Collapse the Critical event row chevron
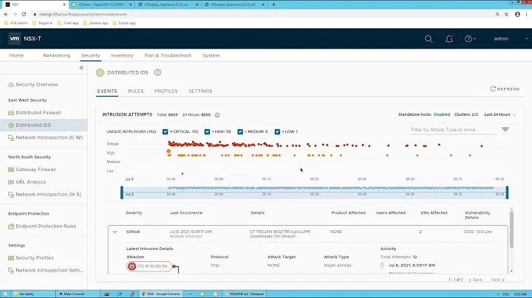Screen dimensions: 532x298 (x=115, y=232)
